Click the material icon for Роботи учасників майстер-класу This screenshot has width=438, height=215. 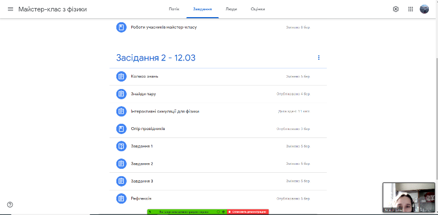pos(121,27)
